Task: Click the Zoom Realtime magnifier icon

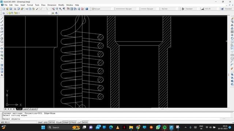Action: 57,9
